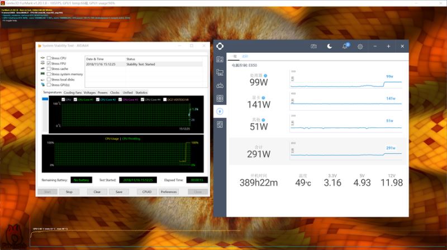This screenshot has height=250, width=447.
Task: Click the Save button in AIDA64
Action: (x=119, y=192)
